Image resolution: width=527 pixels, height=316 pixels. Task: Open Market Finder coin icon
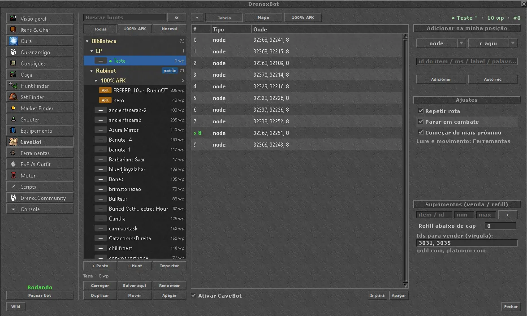coord(13,108)
